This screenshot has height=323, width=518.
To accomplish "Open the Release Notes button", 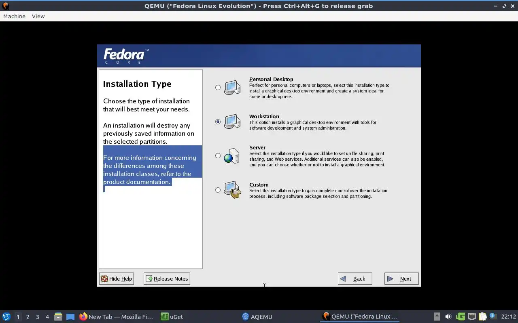I will (167, 279).
